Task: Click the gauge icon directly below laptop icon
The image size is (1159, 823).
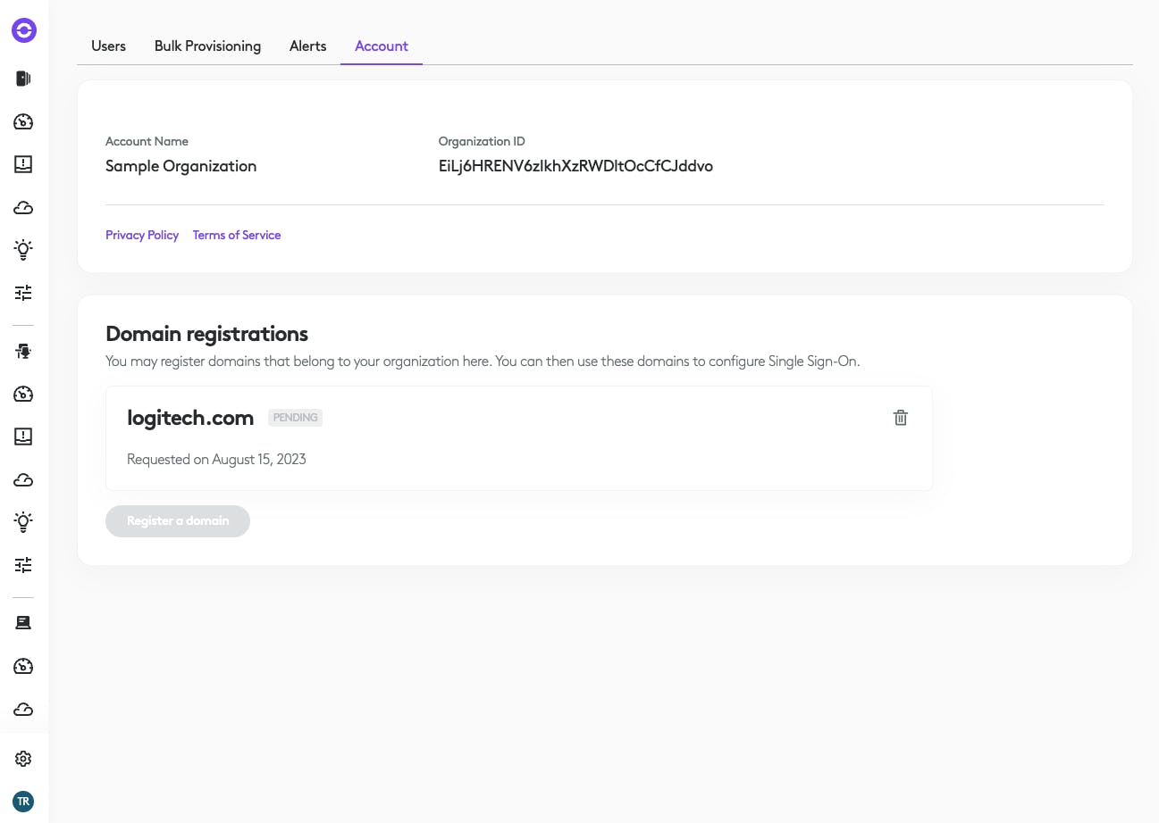Action: pyautogui.click(x=24, y=666)
